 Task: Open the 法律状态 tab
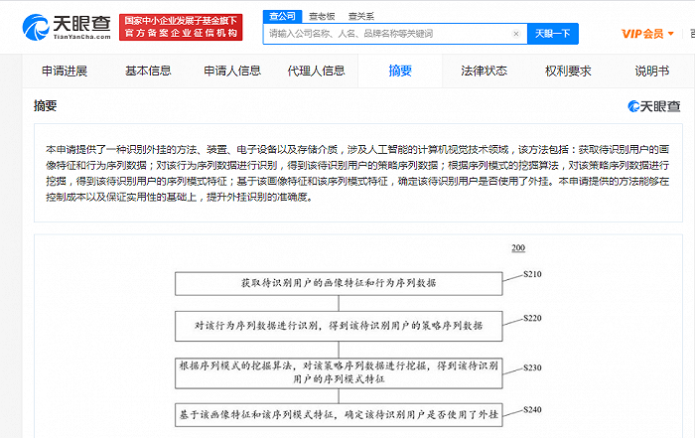click(x=485, y=71)
